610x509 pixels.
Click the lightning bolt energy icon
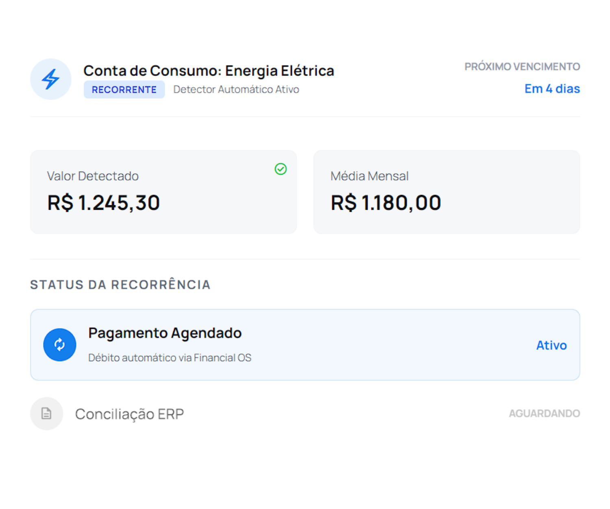[51, 79]
